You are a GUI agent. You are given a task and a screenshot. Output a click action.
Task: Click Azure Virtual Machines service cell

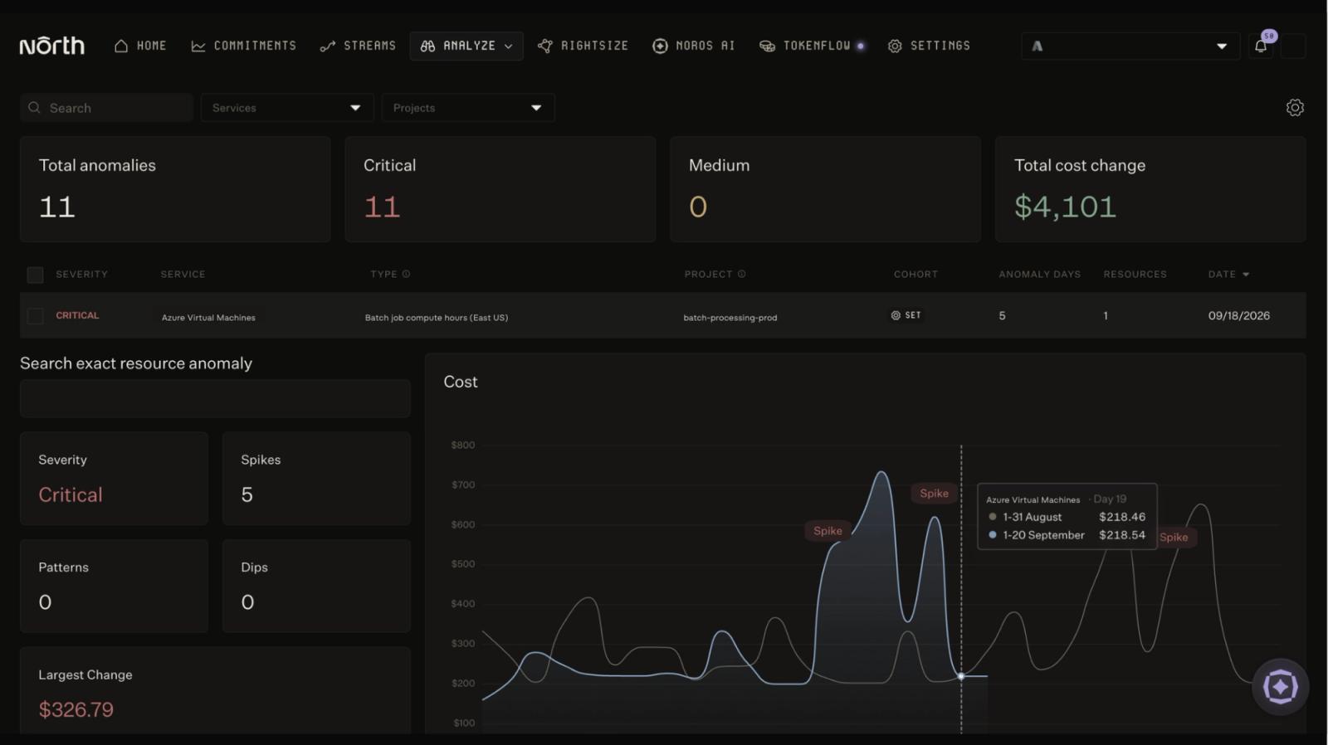[x=208, y=318]
